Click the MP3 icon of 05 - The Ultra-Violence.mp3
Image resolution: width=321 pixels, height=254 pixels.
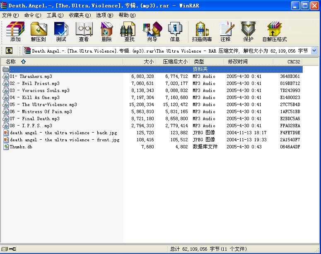[6, 104]
